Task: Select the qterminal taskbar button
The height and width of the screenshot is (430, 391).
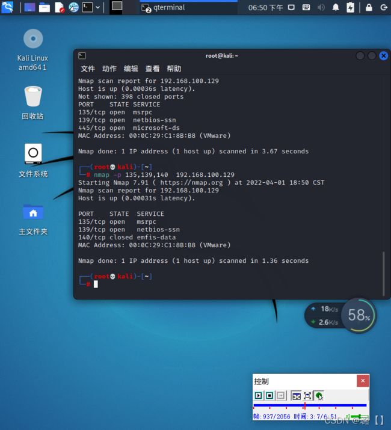Action: [188, 8]
